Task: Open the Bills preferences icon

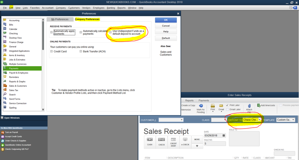Action: (5, 25)
